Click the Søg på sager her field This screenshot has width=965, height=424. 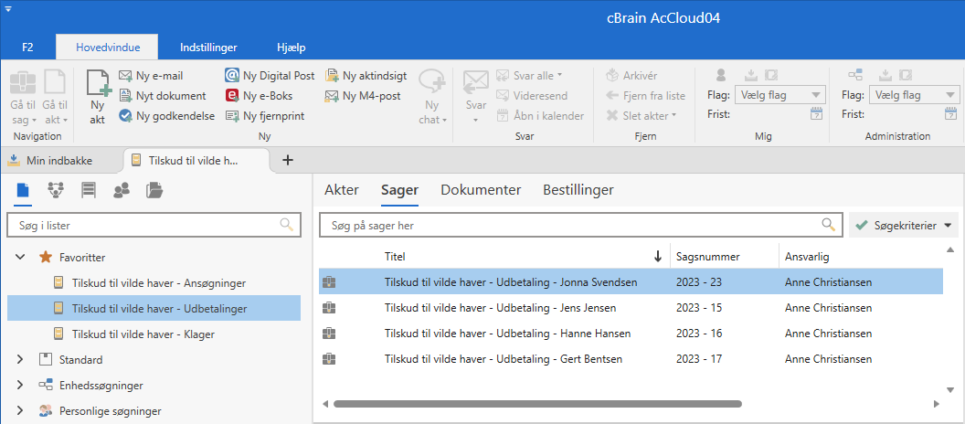(571, 225)
